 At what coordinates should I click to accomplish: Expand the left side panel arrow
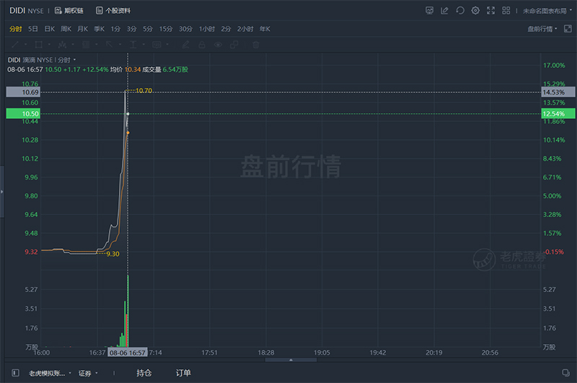pyautogui.click(x=2, y=192)
